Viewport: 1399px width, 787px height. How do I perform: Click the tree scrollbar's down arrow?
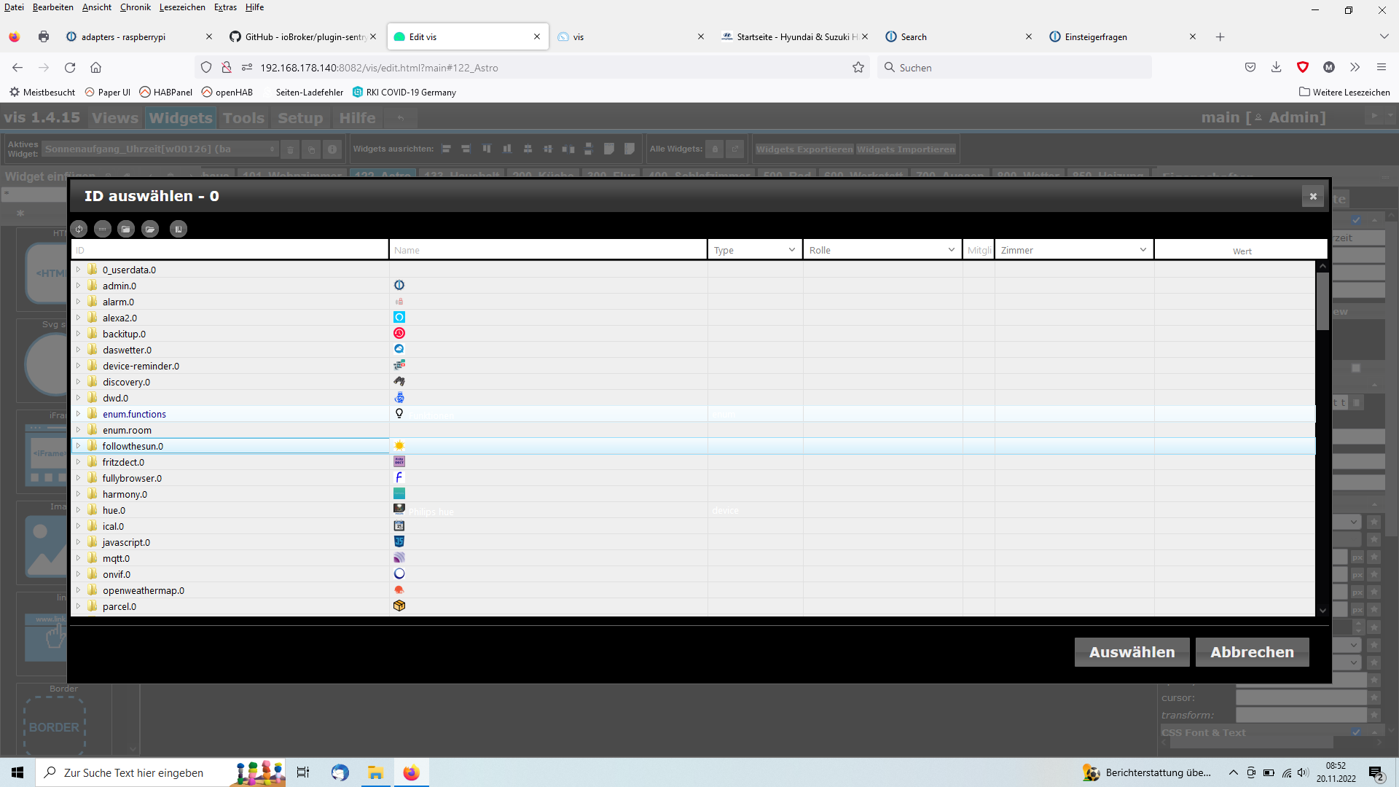tap(1322, 611)
